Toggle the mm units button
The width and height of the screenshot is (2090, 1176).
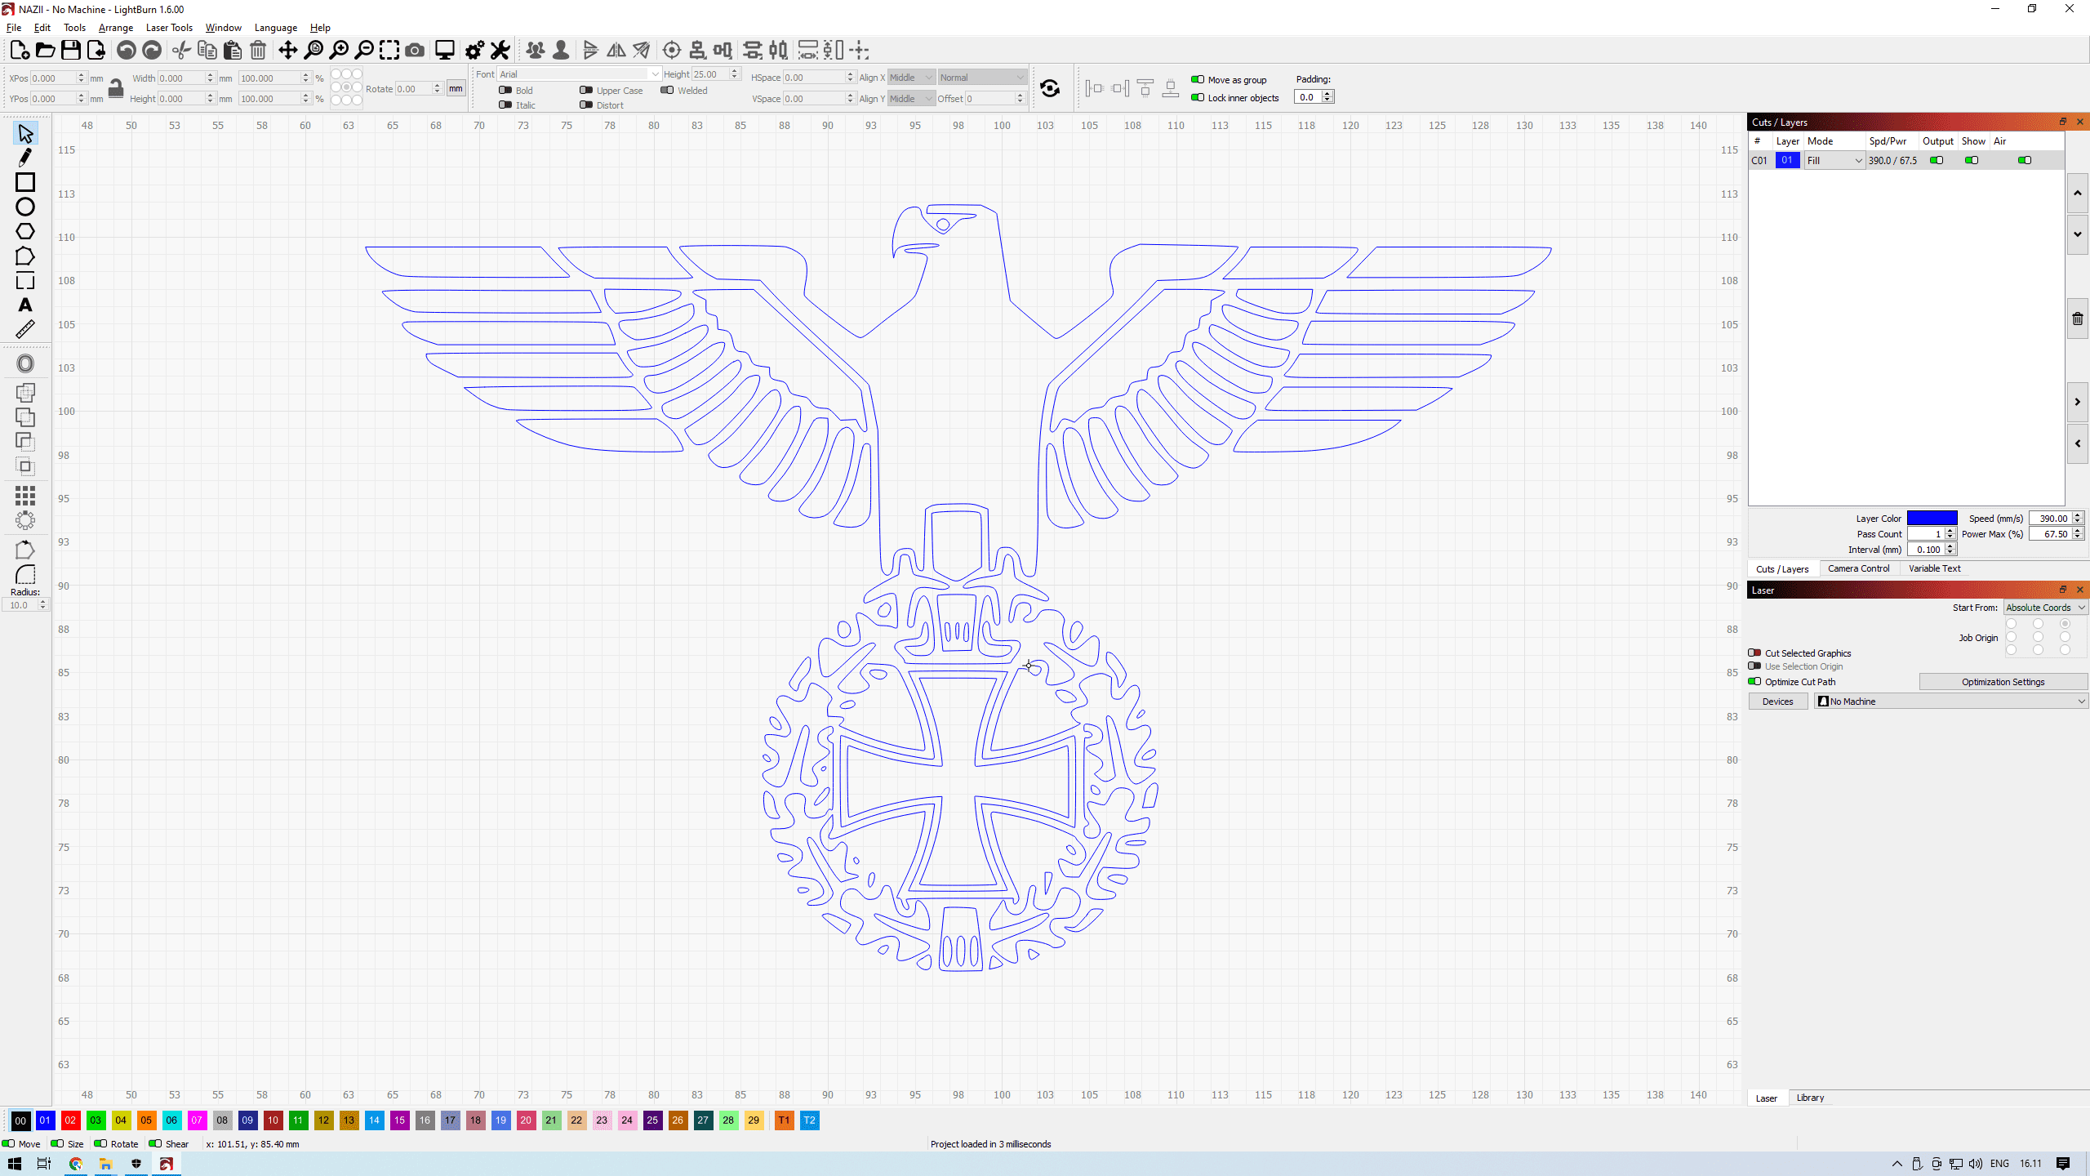coord(456,89)
